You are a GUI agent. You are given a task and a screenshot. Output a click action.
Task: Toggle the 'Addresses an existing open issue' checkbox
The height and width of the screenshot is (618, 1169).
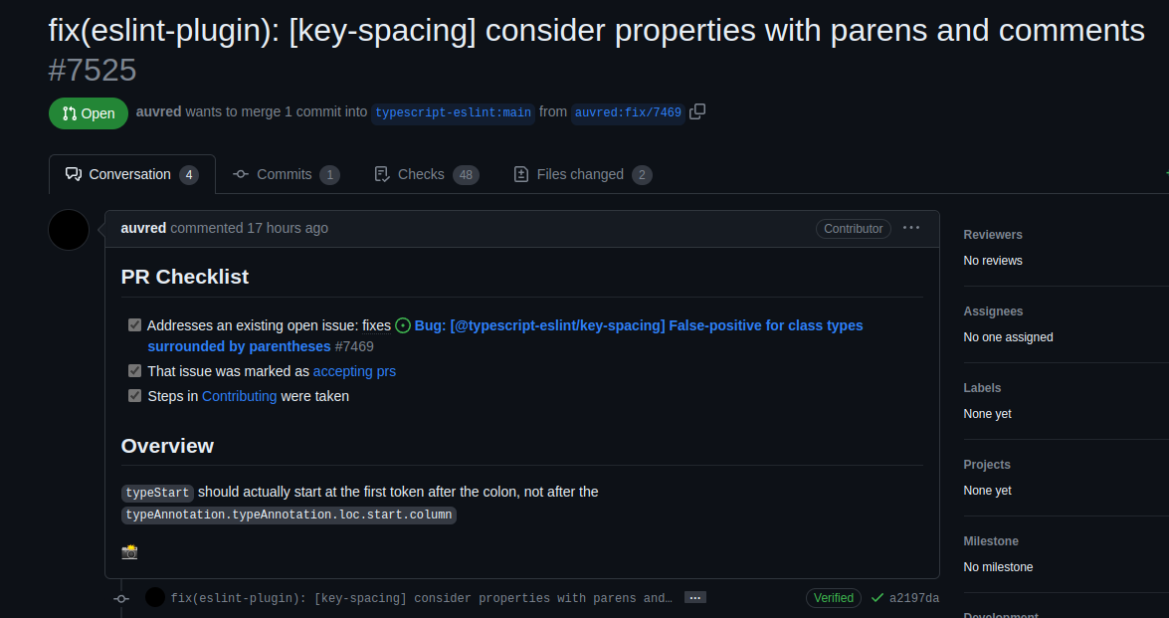click(134, 323)
